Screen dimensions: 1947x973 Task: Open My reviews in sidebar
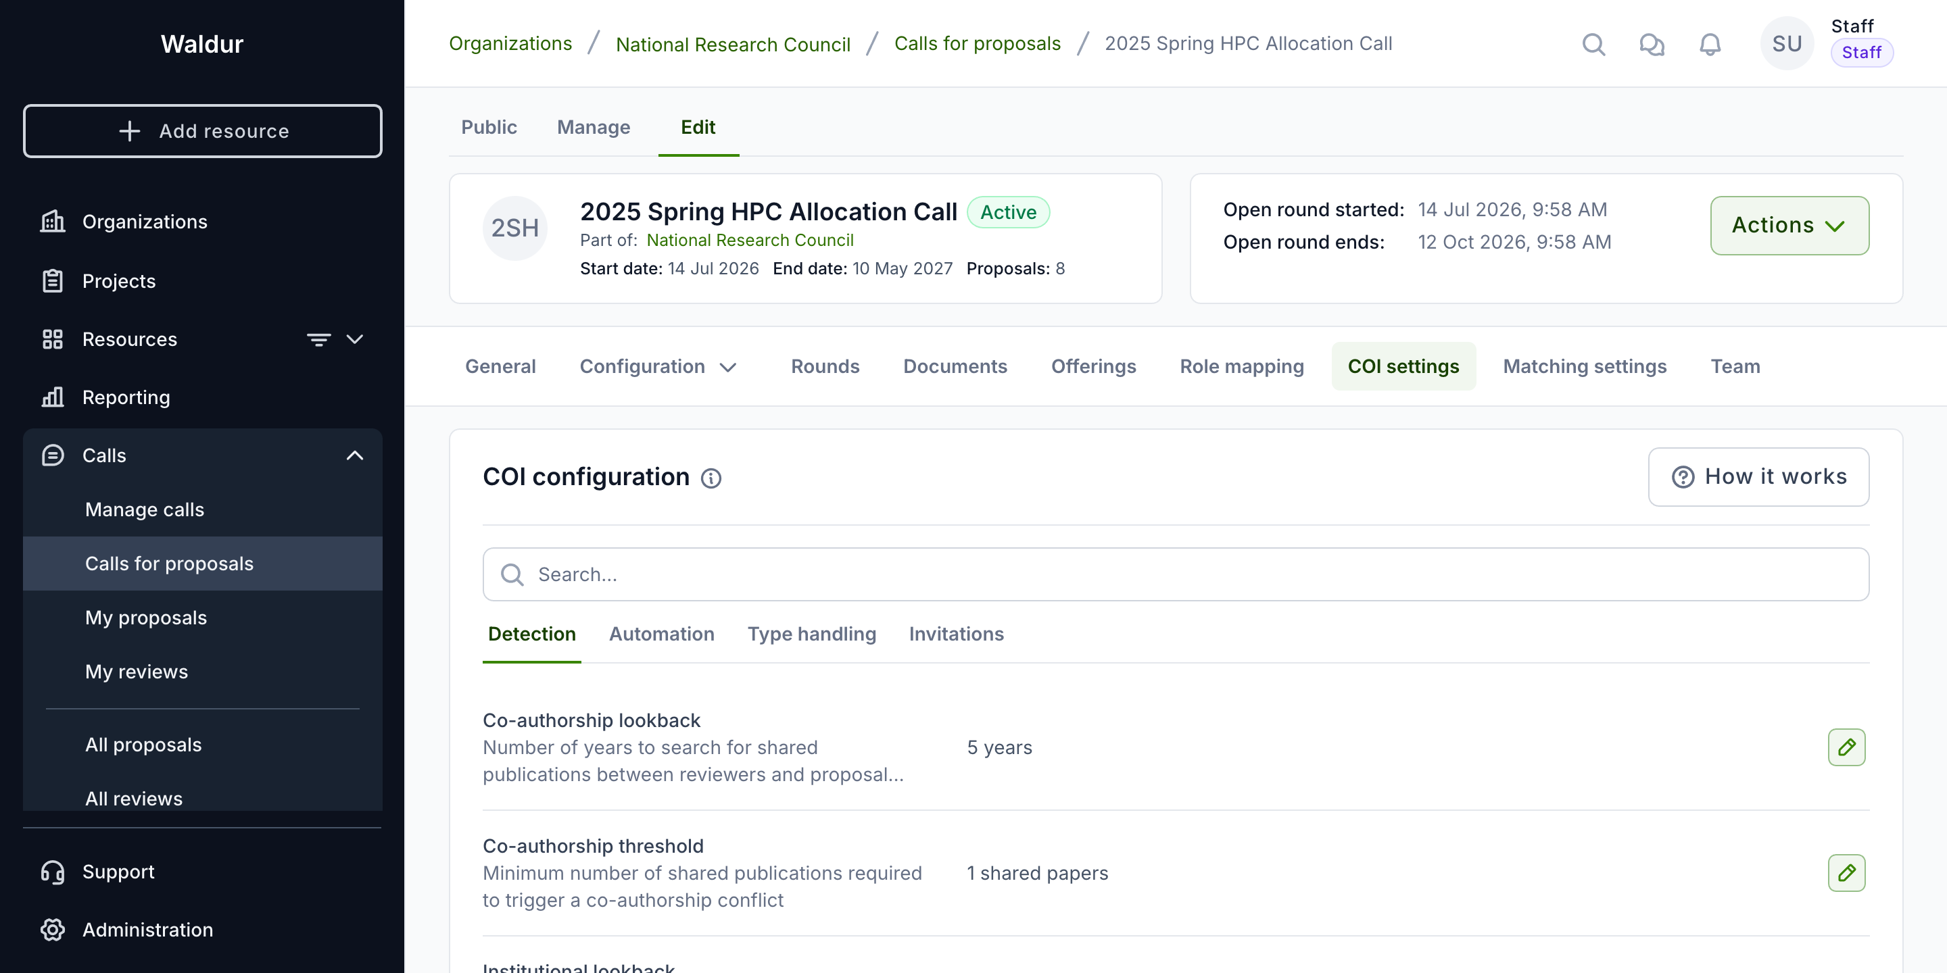[203, 672]
